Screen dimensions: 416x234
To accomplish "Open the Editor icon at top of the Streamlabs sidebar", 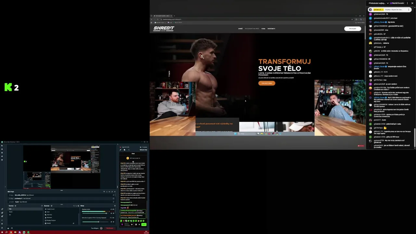I will pyautogui.click(x=2, y=146).
